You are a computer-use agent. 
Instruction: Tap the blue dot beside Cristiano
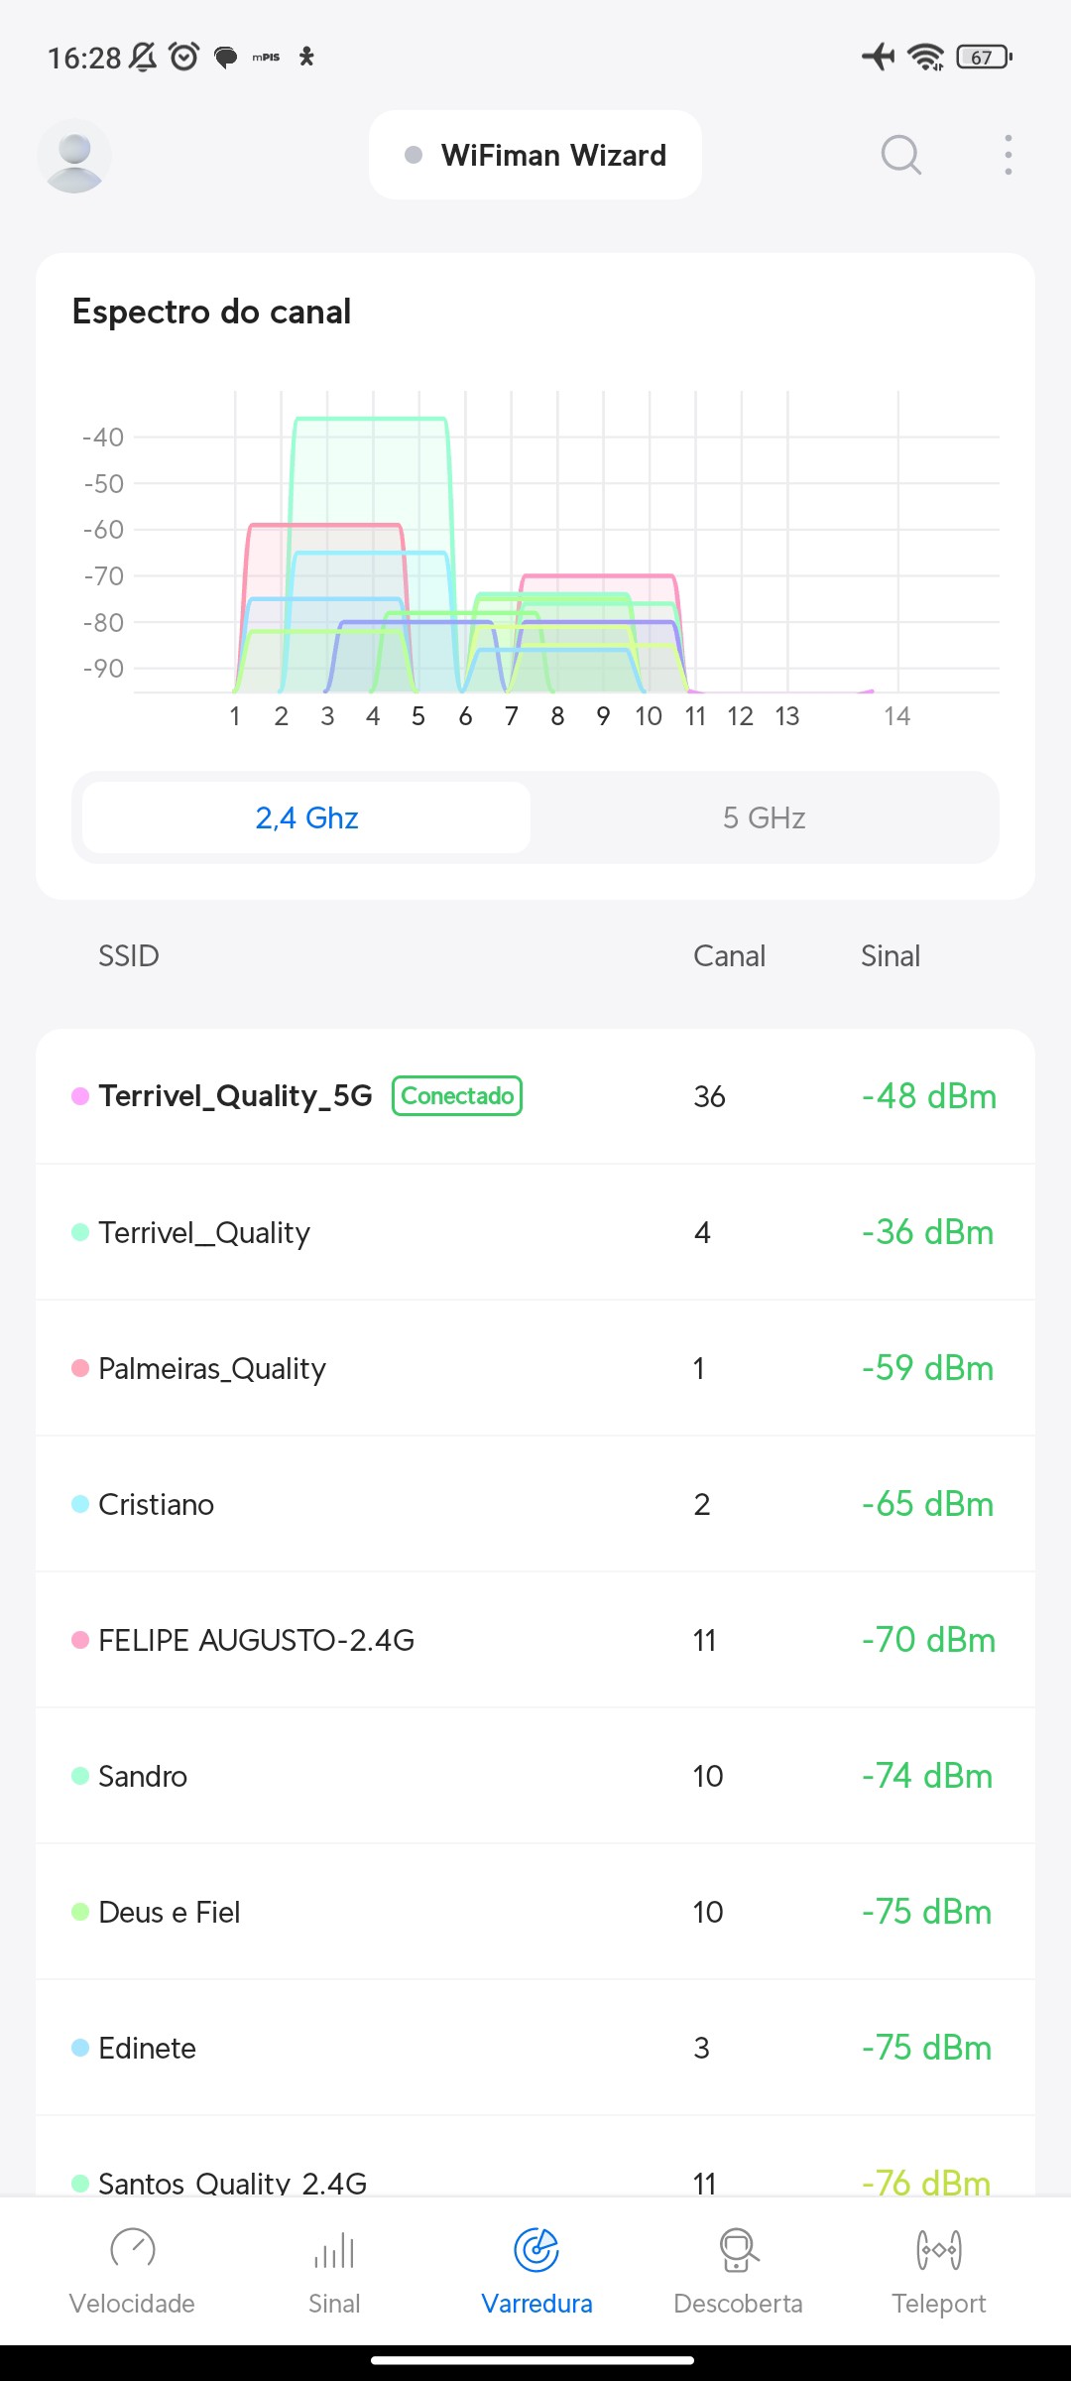tap(80, 1504)
